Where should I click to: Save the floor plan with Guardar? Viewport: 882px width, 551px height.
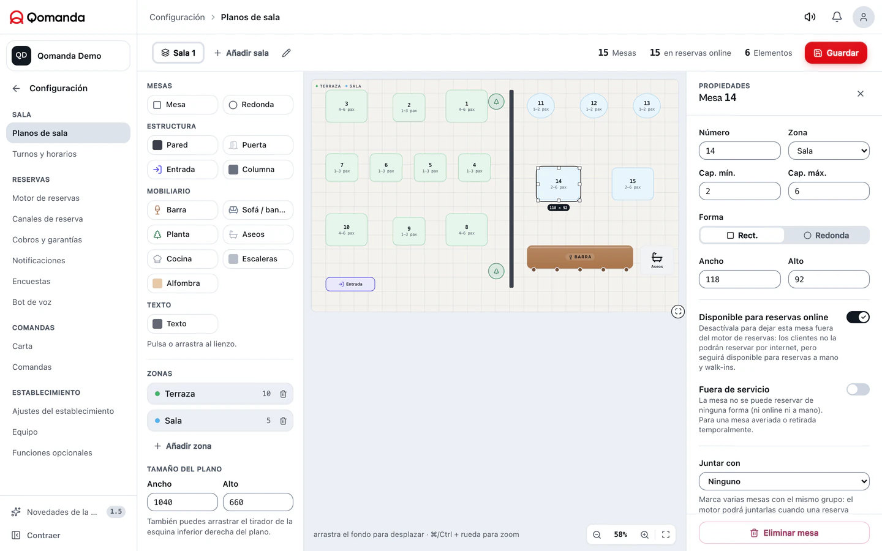(x=836, y=53)
